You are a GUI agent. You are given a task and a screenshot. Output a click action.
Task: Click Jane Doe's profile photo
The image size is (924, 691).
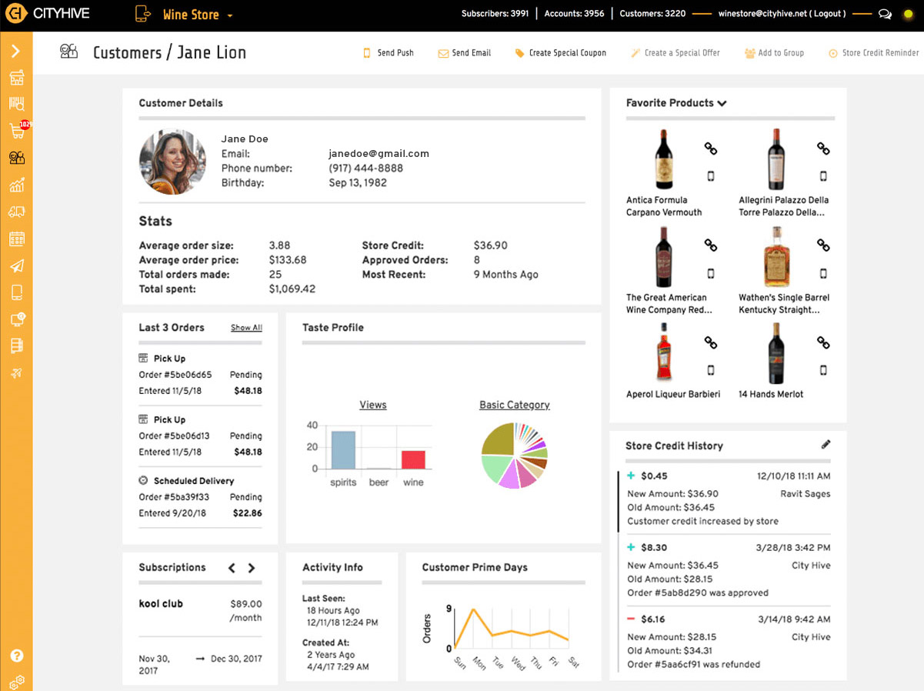pyautogui.click(x=172, y=161)
